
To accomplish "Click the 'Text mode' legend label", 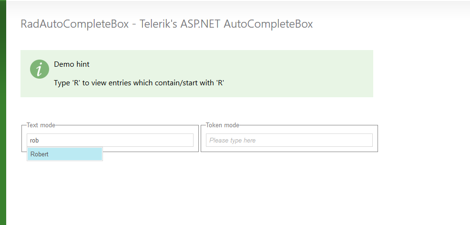I will [x=41, y=125].
